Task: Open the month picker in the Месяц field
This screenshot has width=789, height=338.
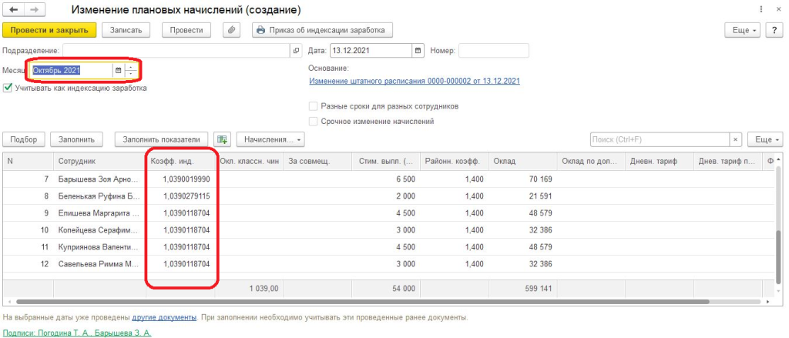Action: pyautogui.click(x=118, y=71)
